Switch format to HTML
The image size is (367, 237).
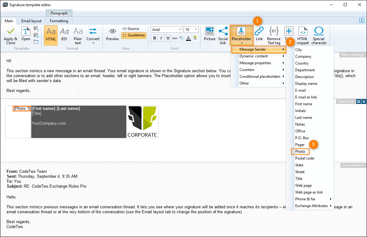click(51, 35)
